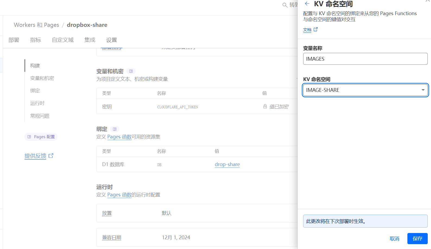Click the 保存 button
Screen dimensions: 431x249
click(x=417, y=238)
